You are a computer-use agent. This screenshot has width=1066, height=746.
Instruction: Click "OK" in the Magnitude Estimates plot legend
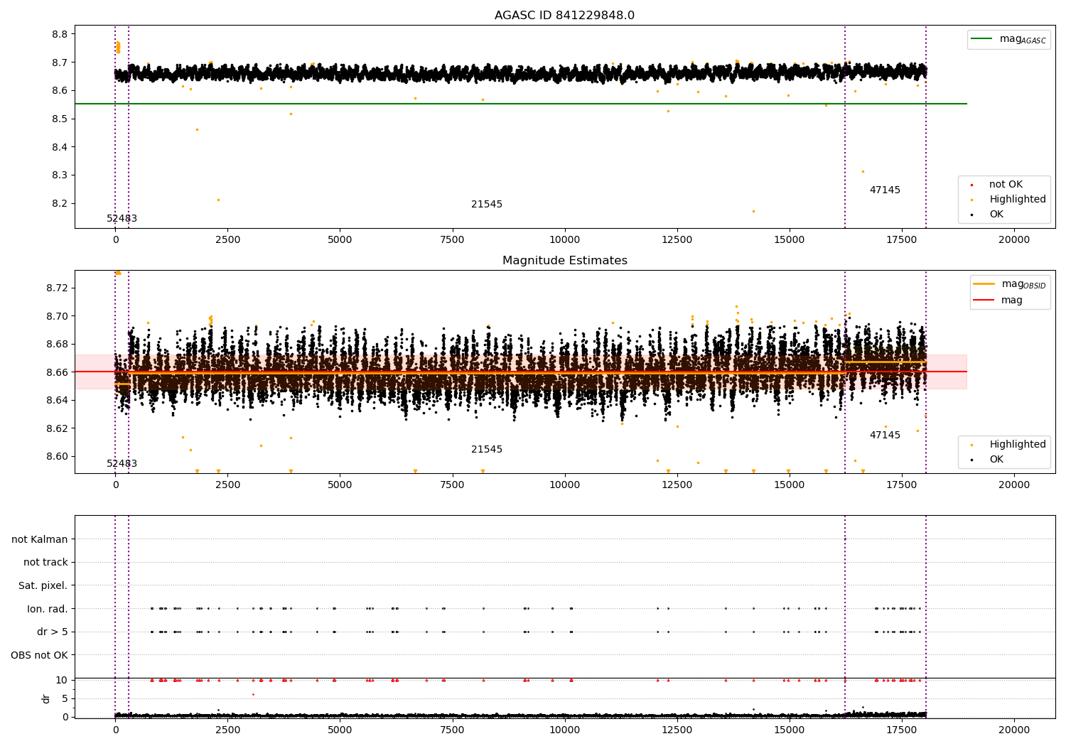click(x=996, y=460)
